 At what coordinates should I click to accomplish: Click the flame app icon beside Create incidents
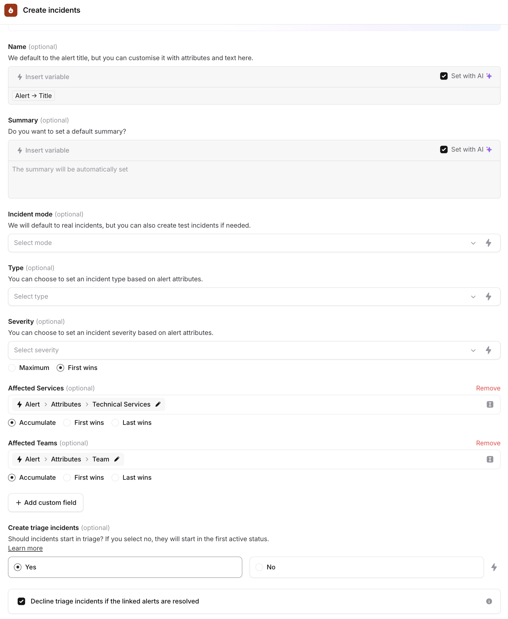coord(11,10)
